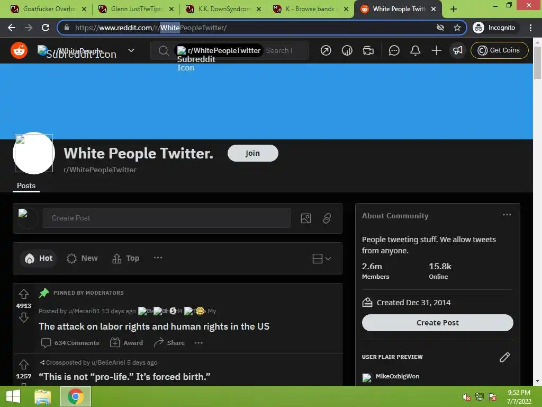Screen dimensions: 542x407
Task: Reload the page
Action: [46, 28]
